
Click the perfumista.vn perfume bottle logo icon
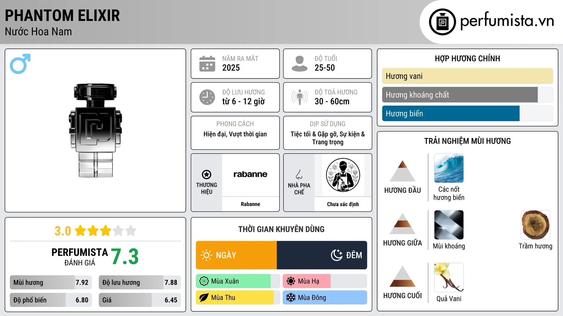[x=442, y=22]
